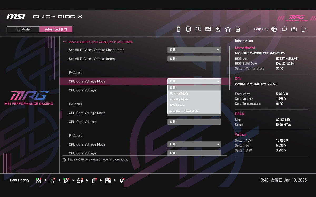Open the M-Flash USB icon in toolbar
Image resolution: width=316 pixels, height=197 pixels.
tap(179, 29)
